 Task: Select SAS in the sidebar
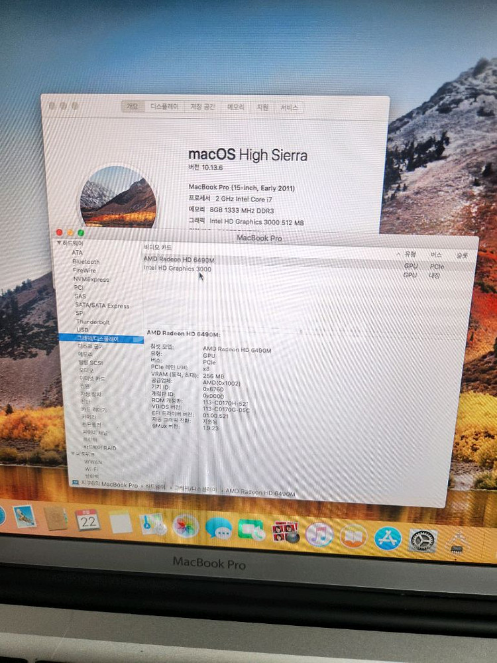(x=80, y=296)
